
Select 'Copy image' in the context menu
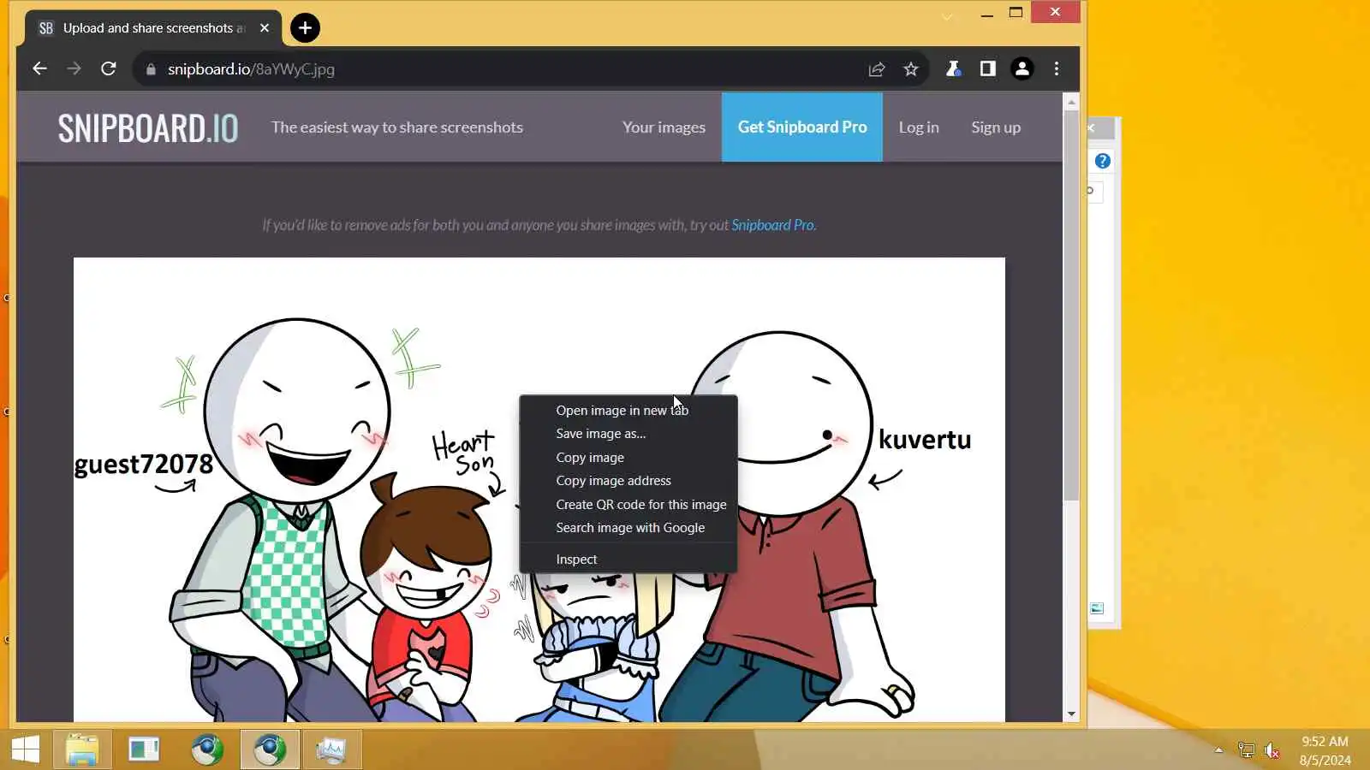(628, 458)
